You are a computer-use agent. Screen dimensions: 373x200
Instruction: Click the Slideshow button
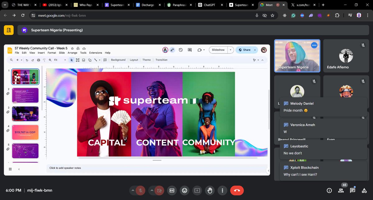218,50
